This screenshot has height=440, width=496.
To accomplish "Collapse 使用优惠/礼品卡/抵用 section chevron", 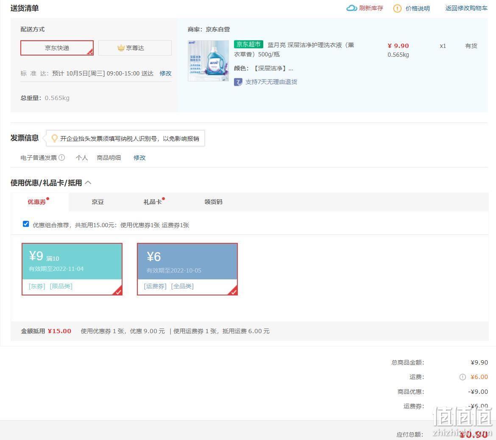I will click(x=88, y=183).
